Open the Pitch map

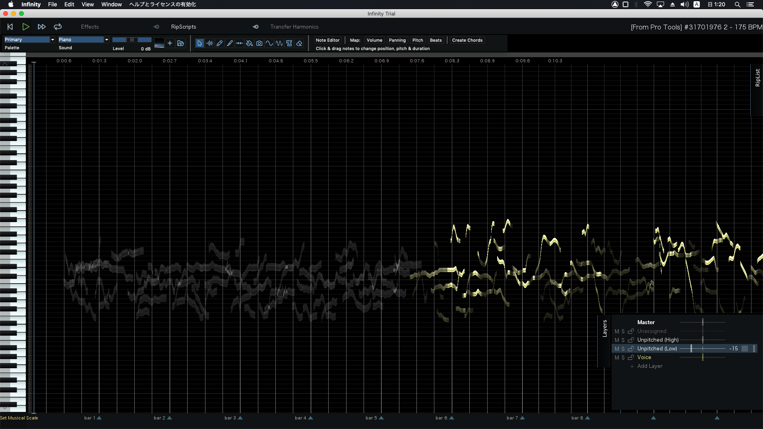[418, 40]
